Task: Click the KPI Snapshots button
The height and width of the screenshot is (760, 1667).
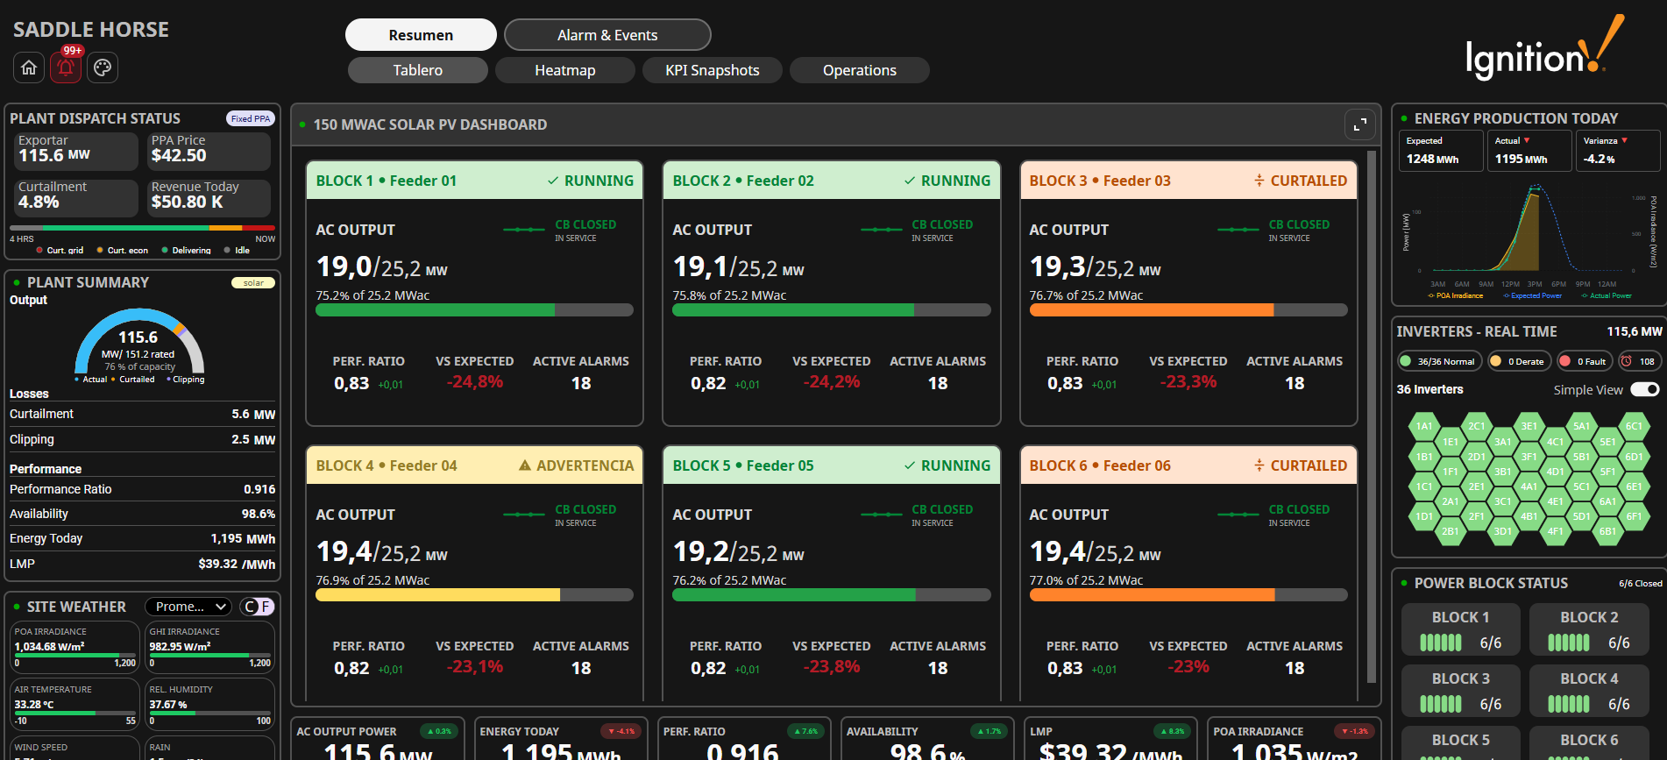Action: 713,70
